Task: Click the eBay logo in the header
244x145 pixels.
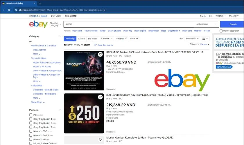Action: click(x=38, y=24)
